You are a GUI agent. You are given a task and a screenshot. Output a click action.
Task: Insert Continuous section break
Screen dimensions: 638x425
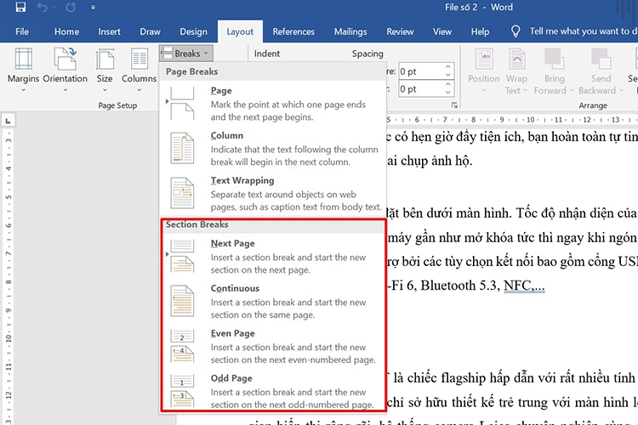coord(272,302)
